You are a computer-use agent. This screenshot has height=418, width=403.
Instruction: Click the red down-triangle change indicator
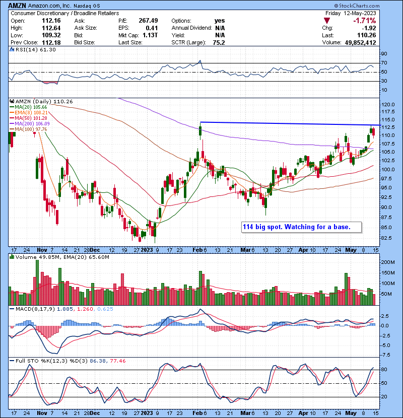pyautogui.click(x=327, y=21)
